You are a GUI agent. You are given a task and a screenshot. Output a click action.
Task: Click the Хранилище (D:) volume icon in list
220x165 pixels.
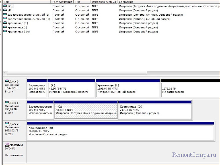[5, 23]
